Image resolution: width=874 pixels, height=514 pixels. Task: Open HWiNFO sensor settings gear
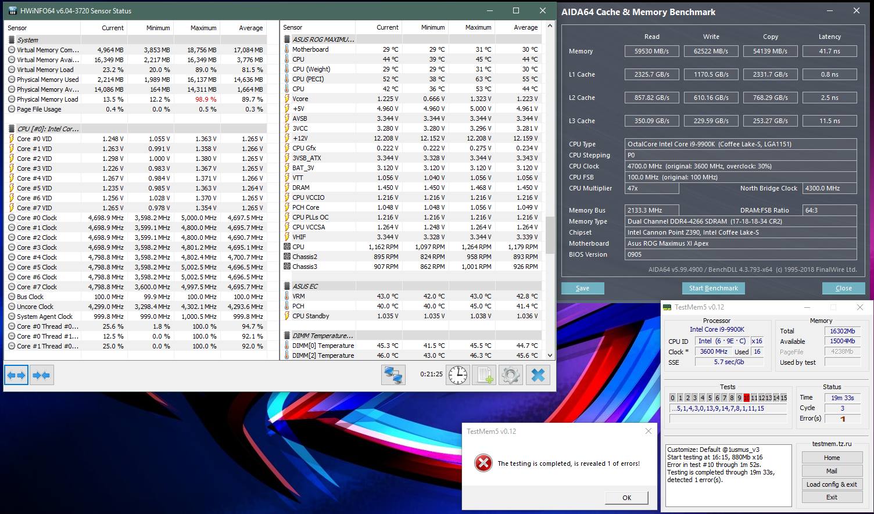(x=511, y=375)
